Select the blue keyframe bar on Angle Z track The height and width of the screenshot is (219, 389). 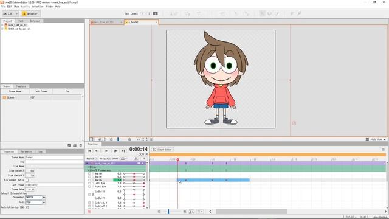pos(213,180)
